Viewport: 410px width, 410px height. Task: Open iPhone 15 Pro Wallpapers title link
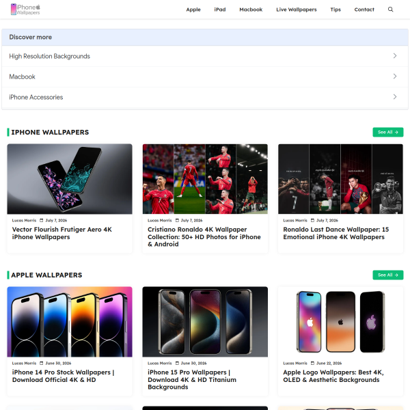coord(192,380)
